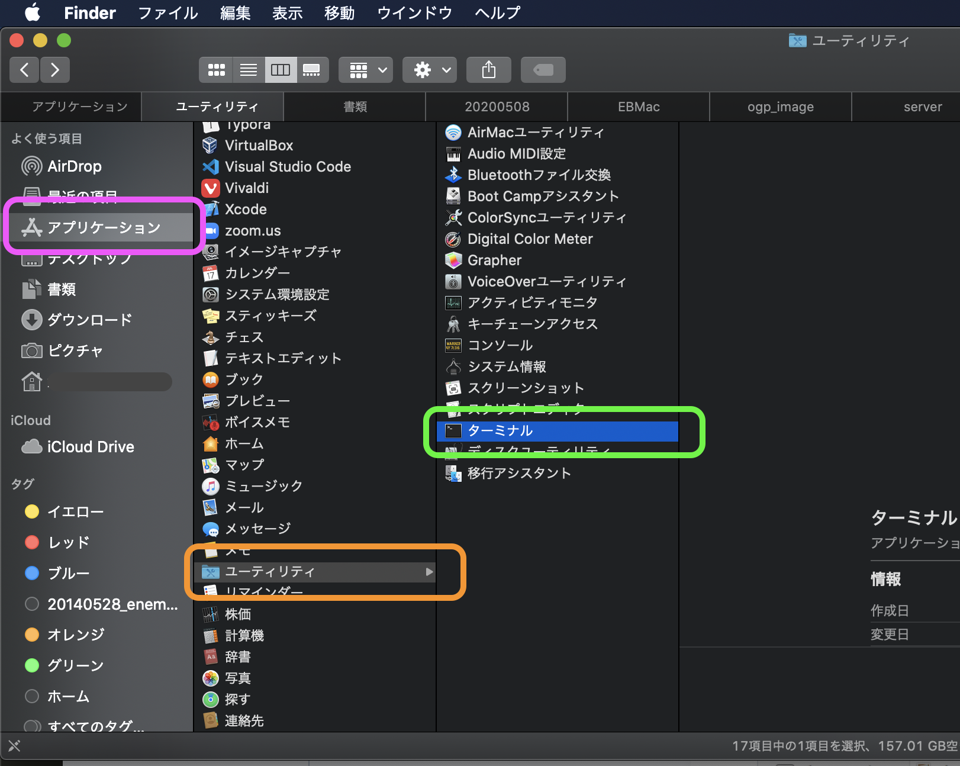Select the ターミナル utility
This screenshot has width=960, height=766.
point(558,431)
